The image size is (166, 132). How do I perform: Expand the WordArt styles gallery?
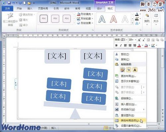pyautogui.click(x=132, y=23)
